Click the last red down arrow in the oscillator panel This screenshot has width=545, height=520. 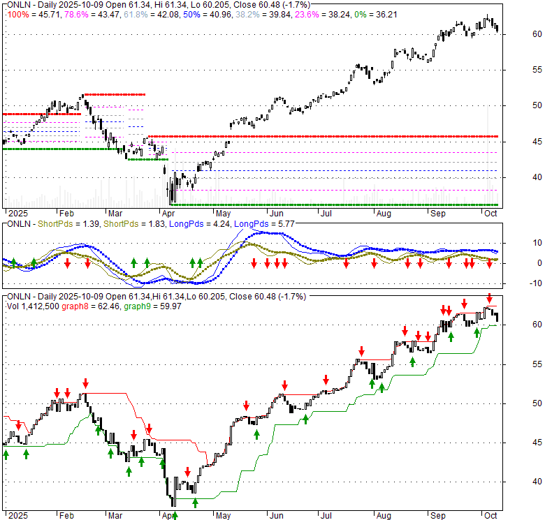[489, 263]
